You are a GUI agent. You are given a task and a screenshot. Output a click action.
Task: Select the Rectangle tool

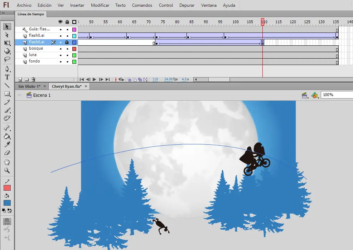tap(7, 94)
